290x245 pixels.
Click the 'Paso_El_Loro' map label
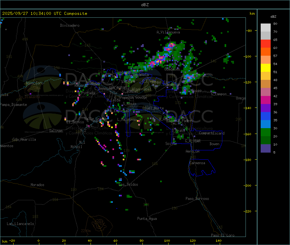[223, 235]
